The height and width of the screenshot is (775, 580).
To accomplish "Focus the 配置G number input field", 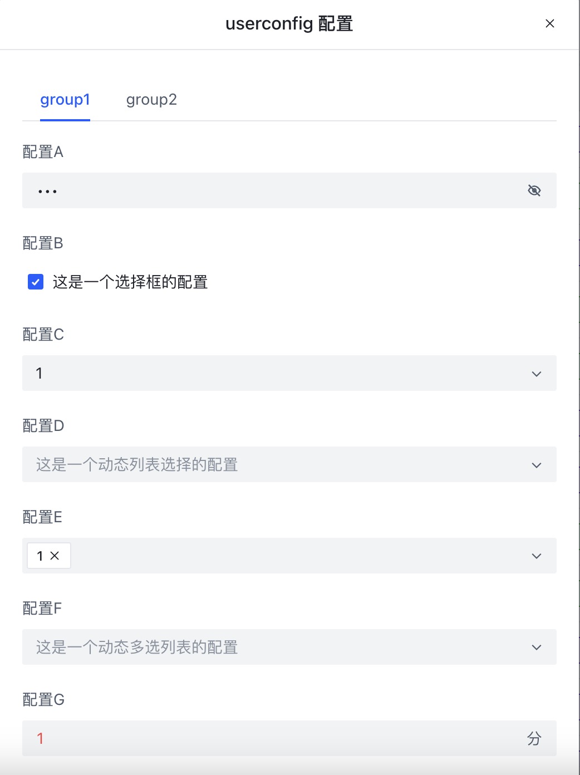I will tap(267, 738).
